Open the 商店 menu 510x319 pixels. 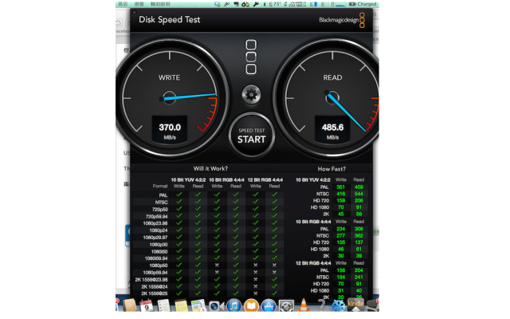(123, 4)
